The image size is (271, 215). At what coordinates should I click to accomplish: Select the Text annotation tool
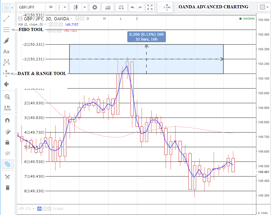(x=6, y=52)
